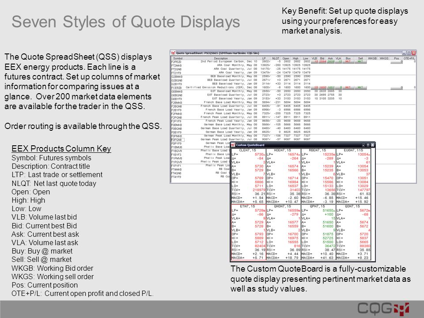
Task: Select the FT4YF9 symbol row
Action: click(176, 177)
